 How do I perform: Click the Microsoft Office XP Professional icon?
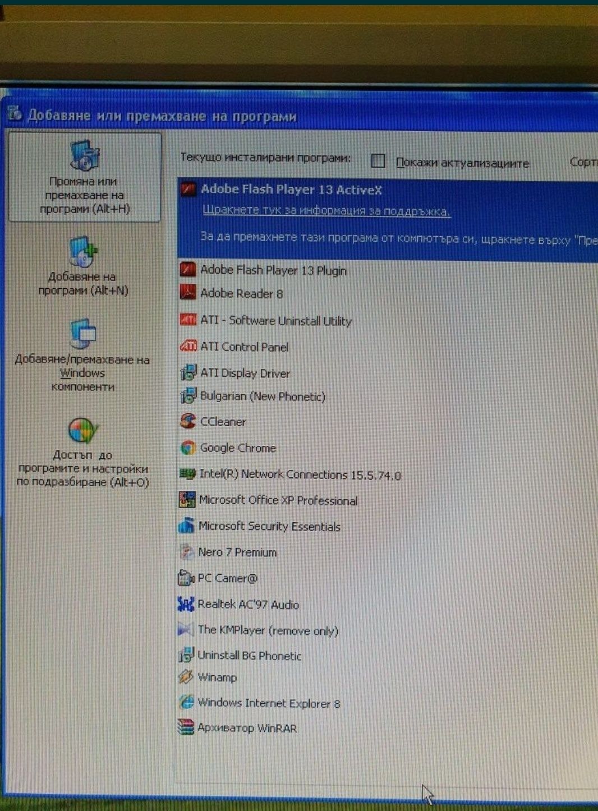click(x=186, y=500)
